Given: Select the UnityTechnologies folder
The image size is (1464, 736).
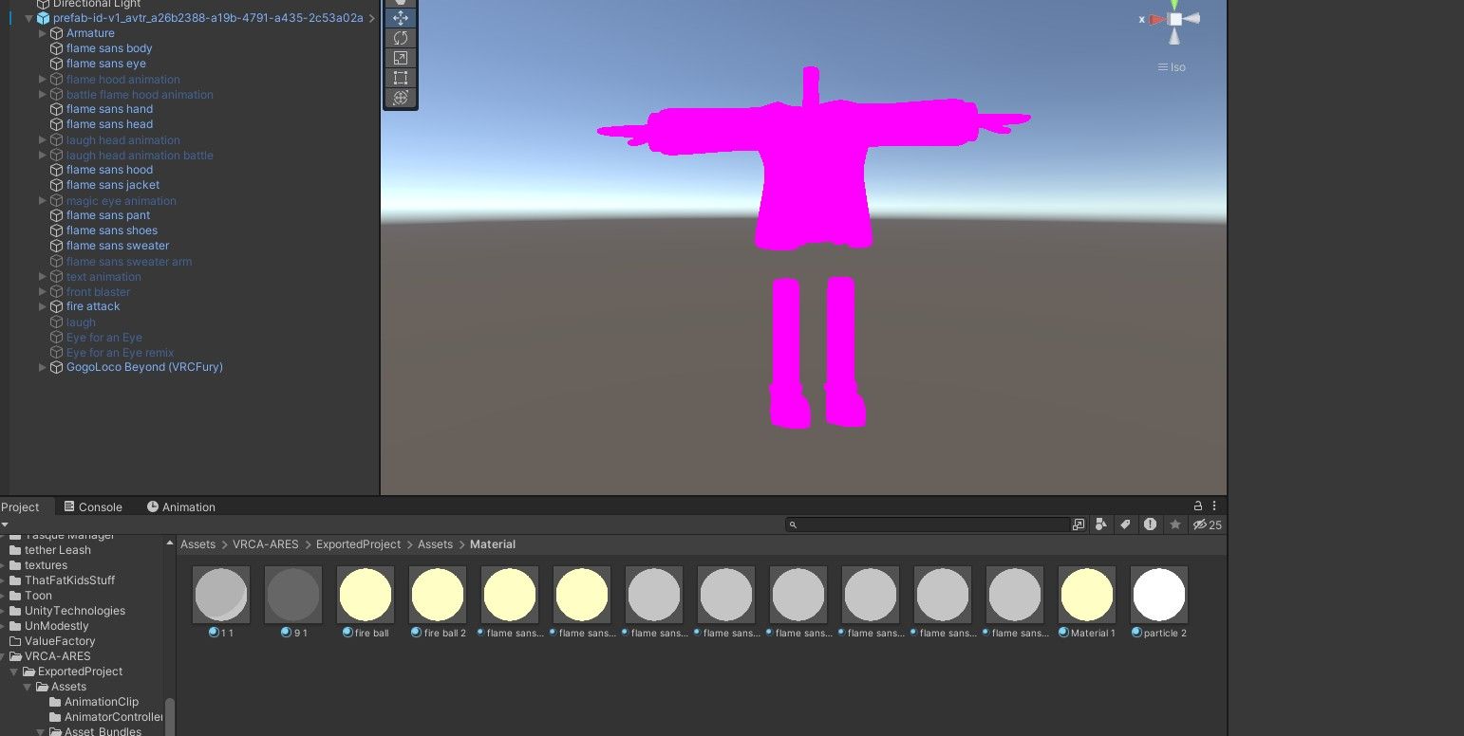Looking at the screenshot, I should tap(75, 611).
